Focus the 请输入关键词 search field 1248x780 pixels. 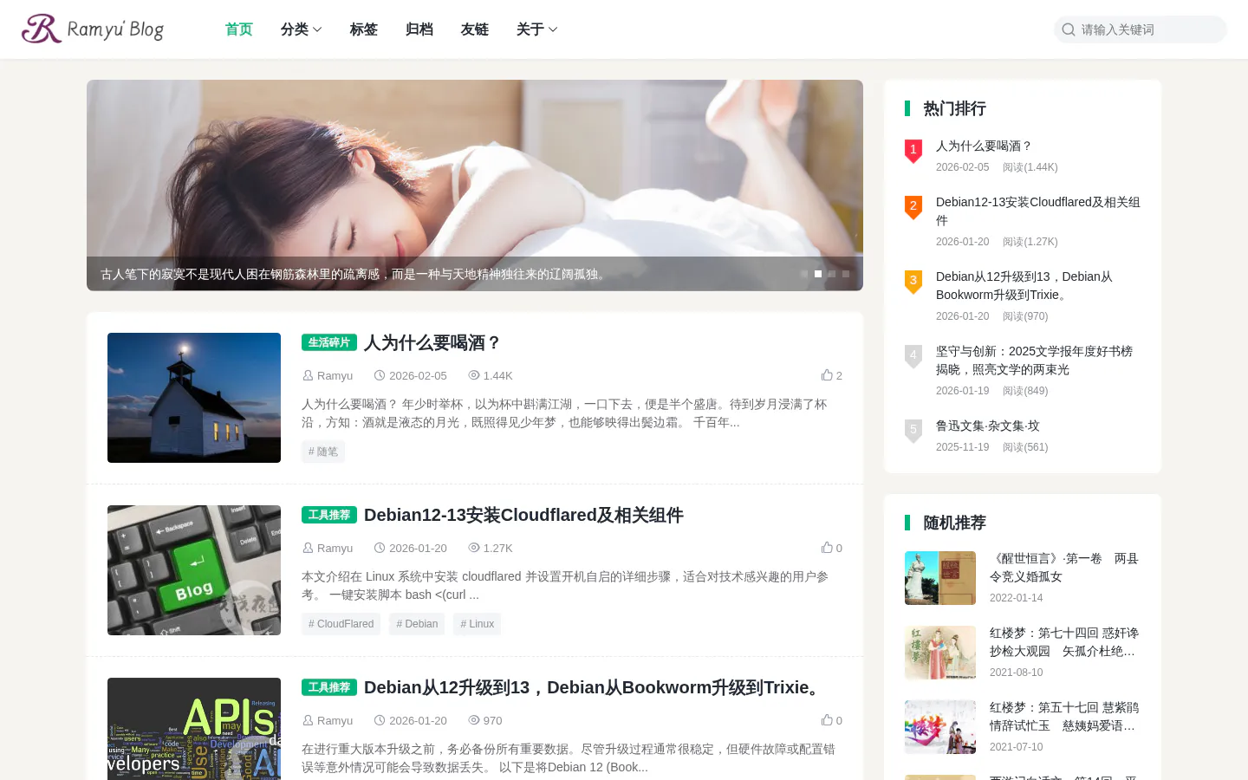(x=1141, y=29)
